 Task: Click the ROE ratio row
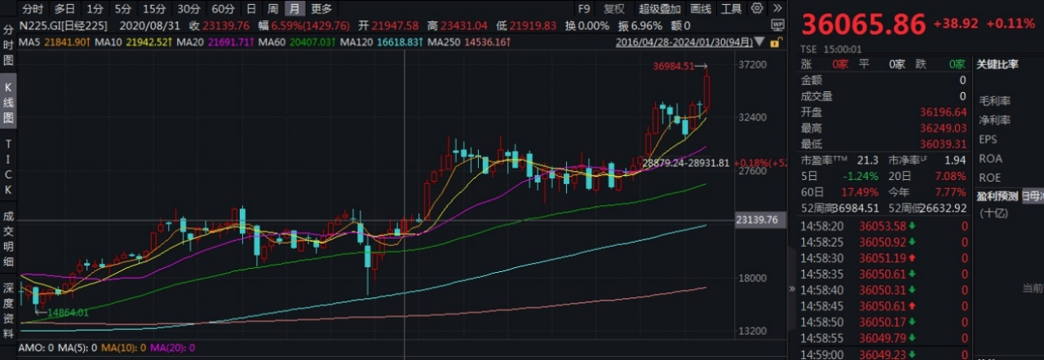[990, 177]
